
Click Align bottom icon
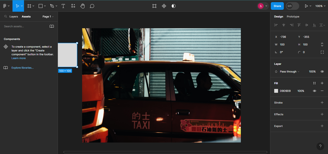pyautogui.click(x=314, y=25)
